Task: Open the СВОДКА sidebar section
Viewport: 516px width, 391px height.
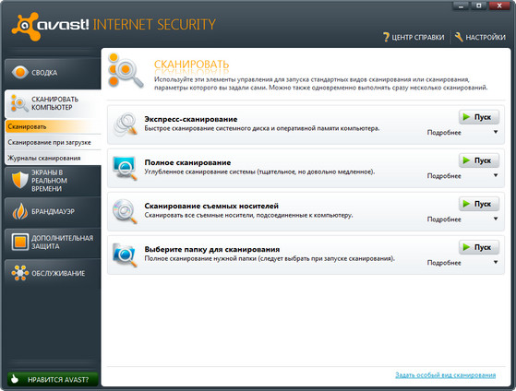Action: [x=53, y=73]
